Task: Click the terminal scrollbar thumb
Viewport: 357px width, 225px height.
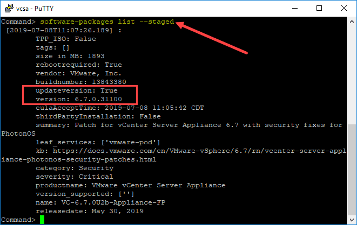Action: tap(352, 170)
